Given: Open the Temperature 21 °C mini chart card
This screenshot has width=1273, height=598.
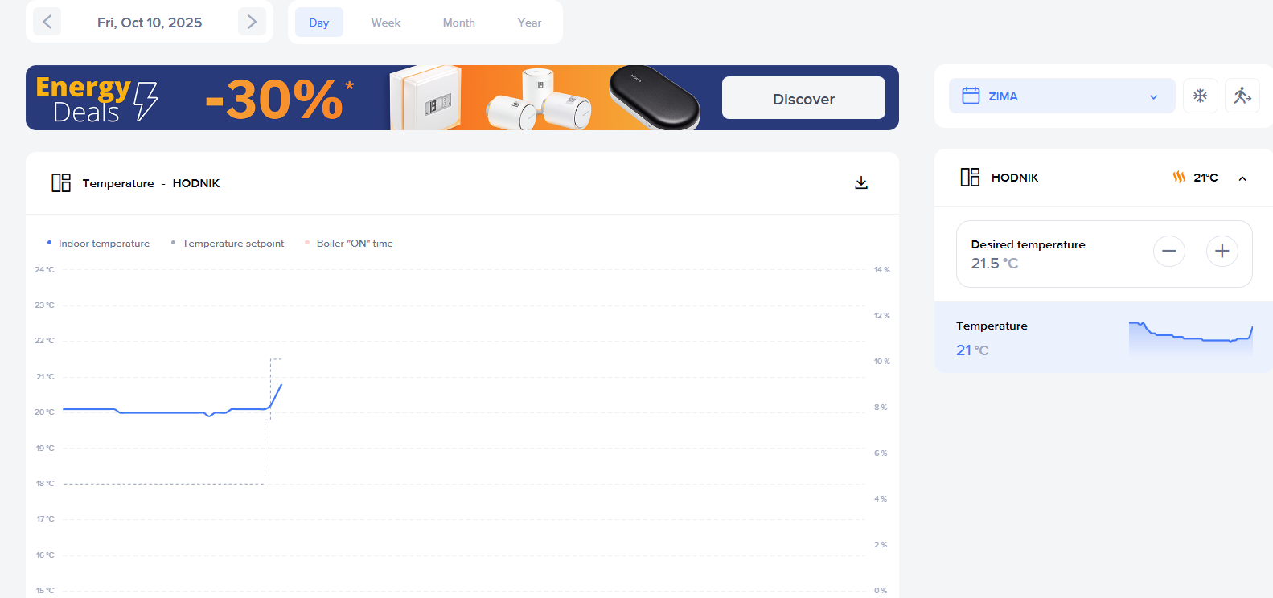Looking at the screenshot, I should pos(1103,337).
